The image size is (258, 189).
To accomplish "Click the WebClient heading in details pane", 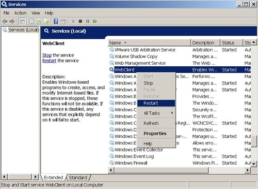I will point(54,43).
